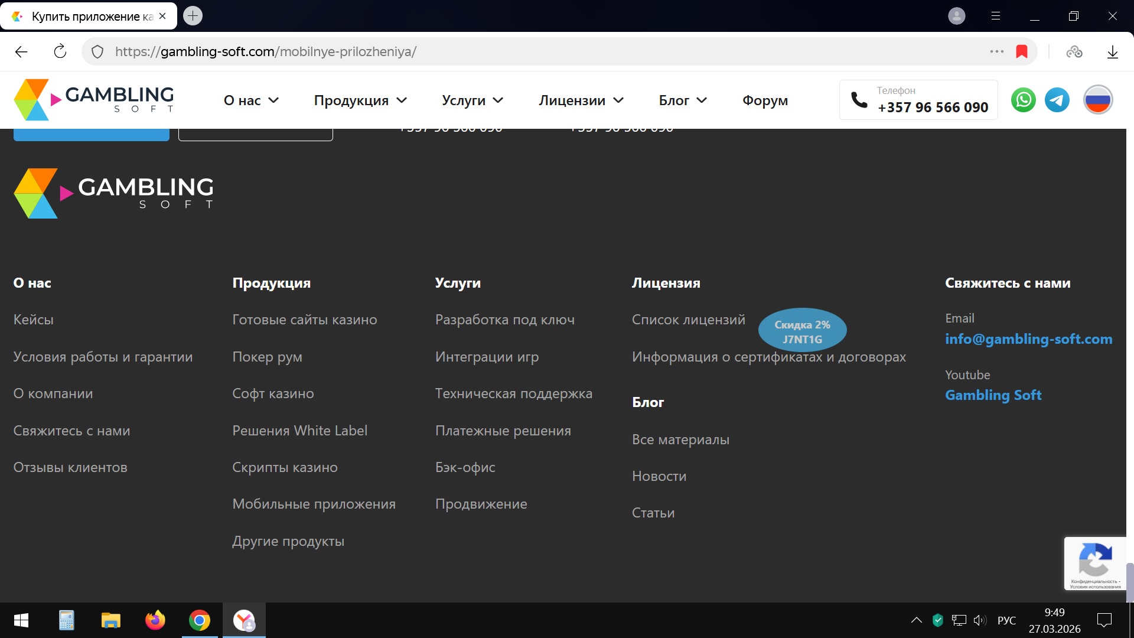This screenshot has height=638, width=1134.
Task: Click the site protection shield icon
Action: coord(97,51)
